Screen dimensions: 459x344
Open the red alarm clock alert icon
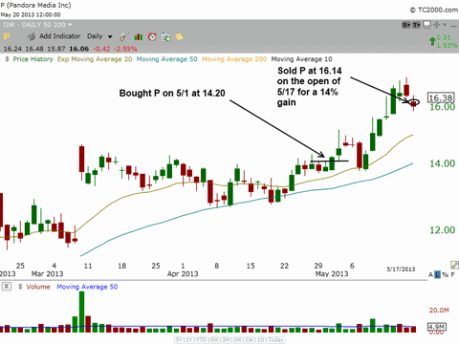[152, 37]
